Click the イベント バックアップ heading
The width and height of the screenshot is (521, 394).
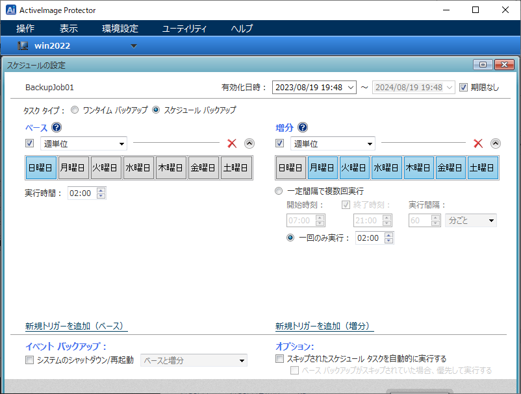66,347
